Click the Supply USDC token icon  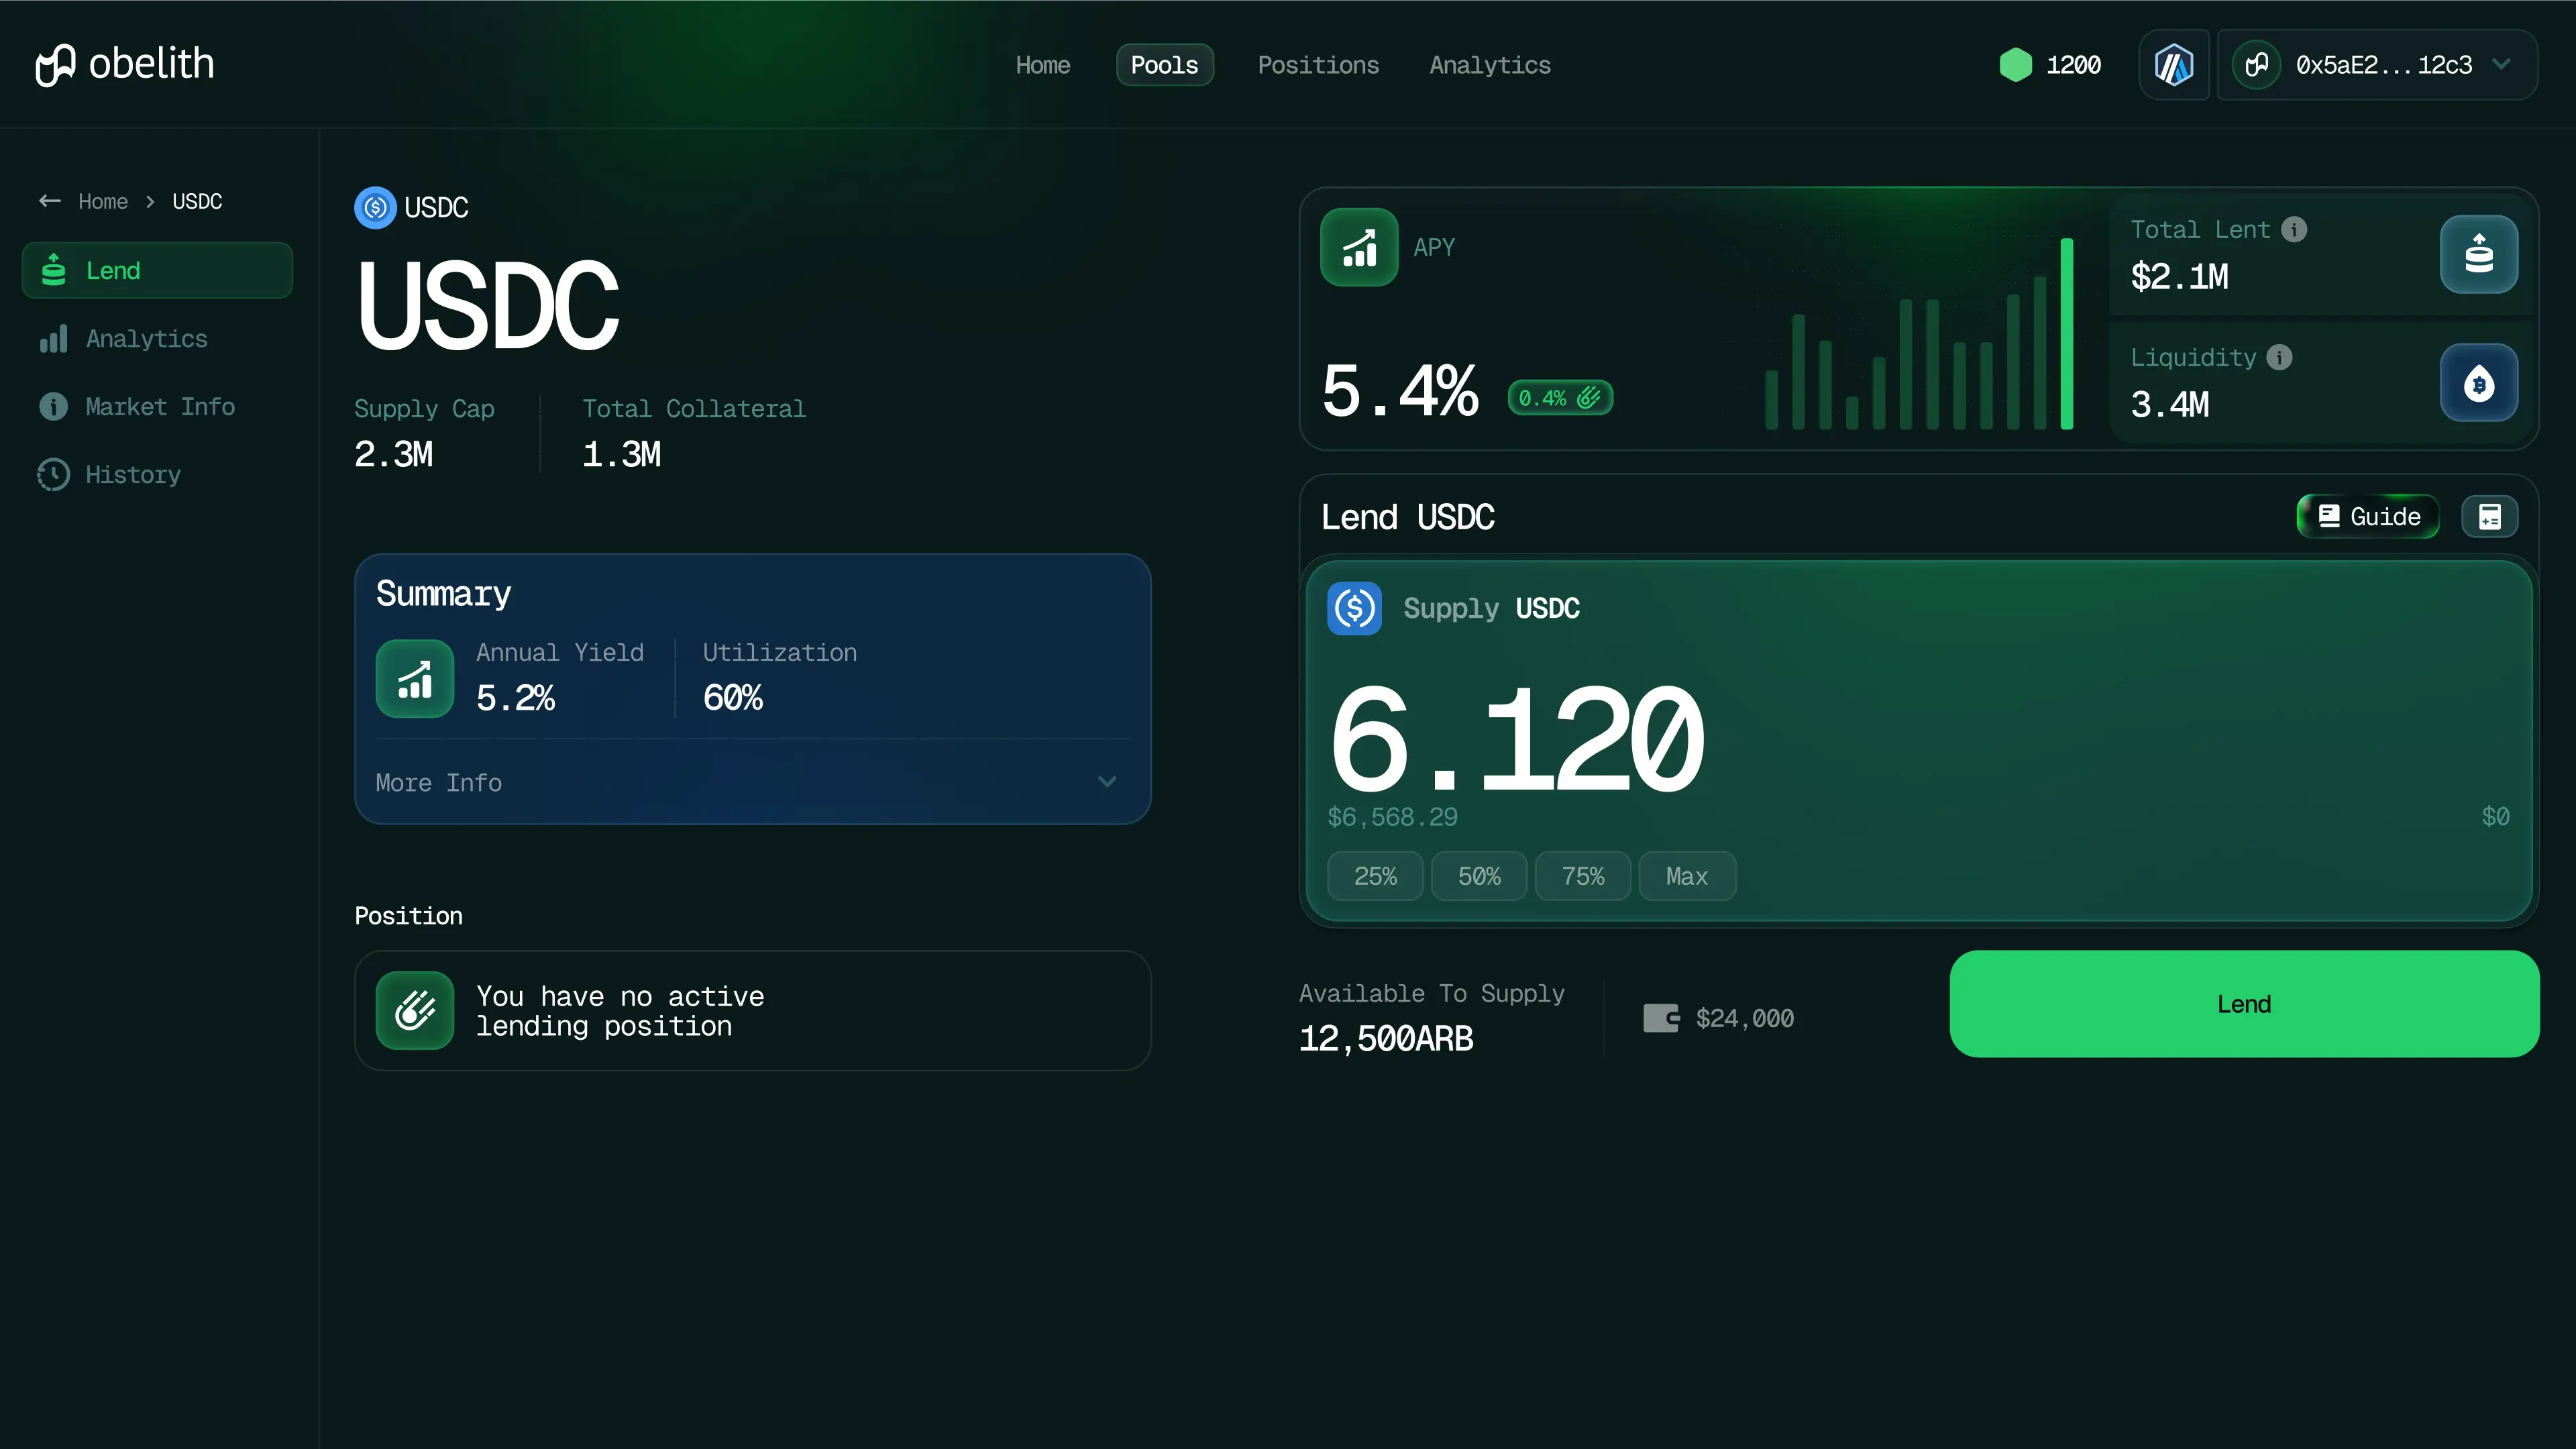coord(1354,608)
